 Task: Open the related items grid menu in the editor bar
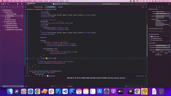pos(26,7)
